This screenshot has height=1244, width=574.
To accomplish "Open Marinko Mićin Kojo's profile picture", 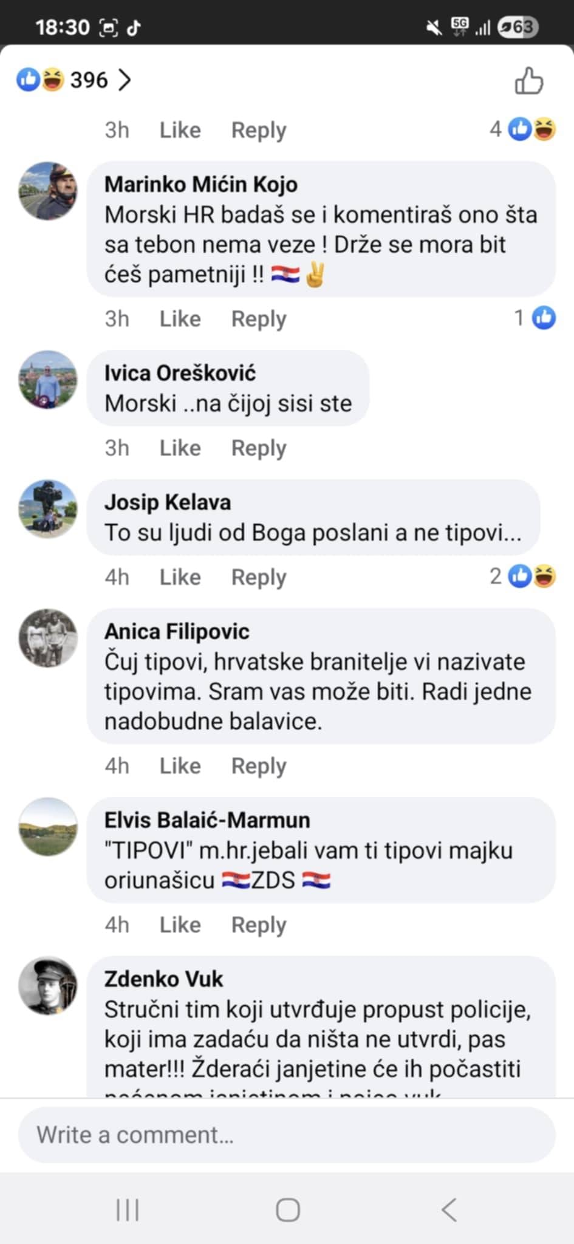I will tap(48, 191).
